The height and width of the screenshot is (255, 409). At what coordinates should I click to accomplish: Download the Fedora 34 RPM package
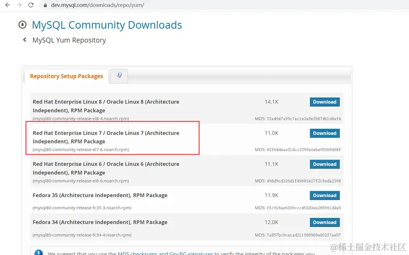[324, 222]
